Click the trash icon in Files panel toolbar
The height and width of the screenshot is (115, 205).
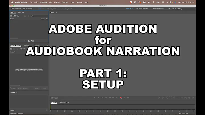click(x=28, y=16)
